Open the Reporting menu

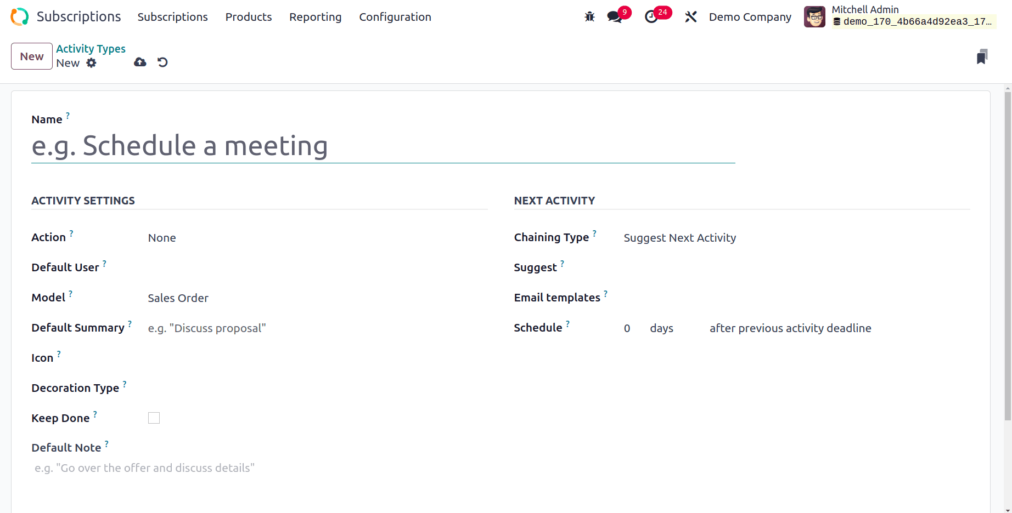coord(315,17)
